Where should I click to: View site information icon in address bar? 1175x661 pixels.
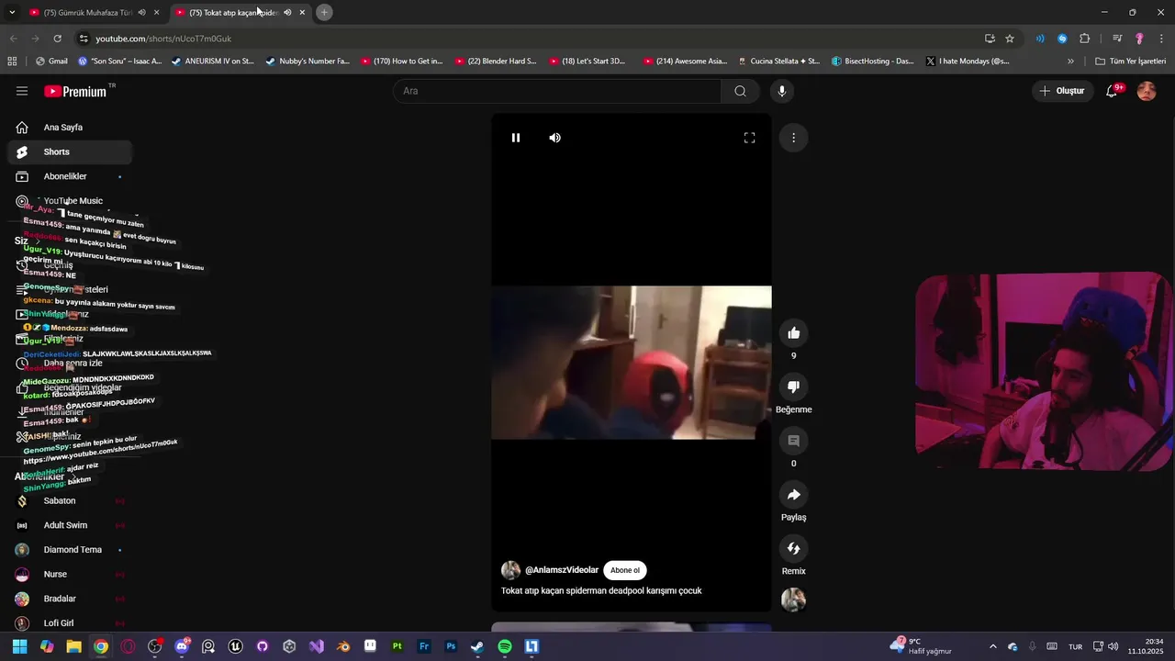click(x=84, y=39)
